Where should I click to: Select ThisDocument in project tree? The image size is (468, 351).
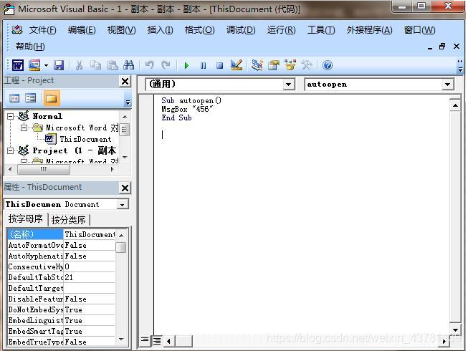[x=85, y=139]
